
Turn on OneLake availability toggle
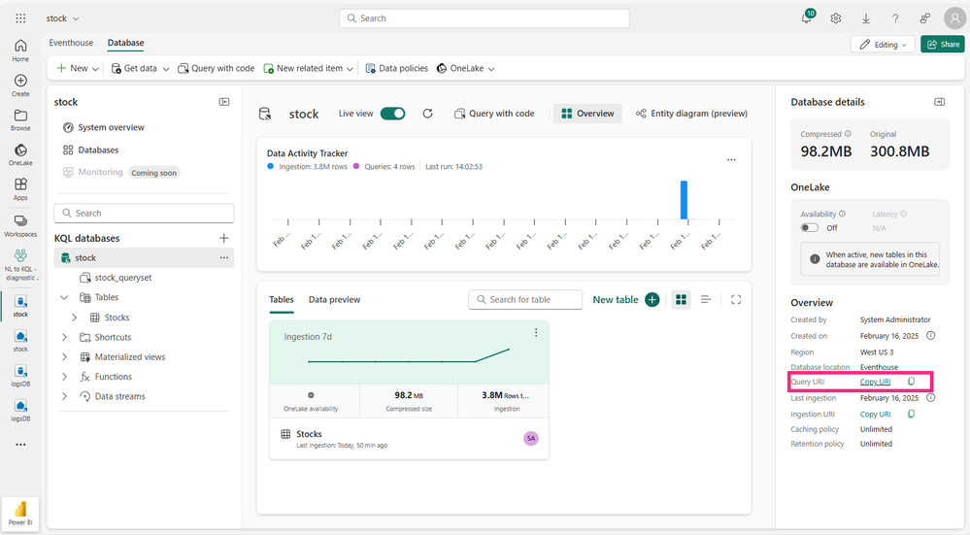[809, 227]
